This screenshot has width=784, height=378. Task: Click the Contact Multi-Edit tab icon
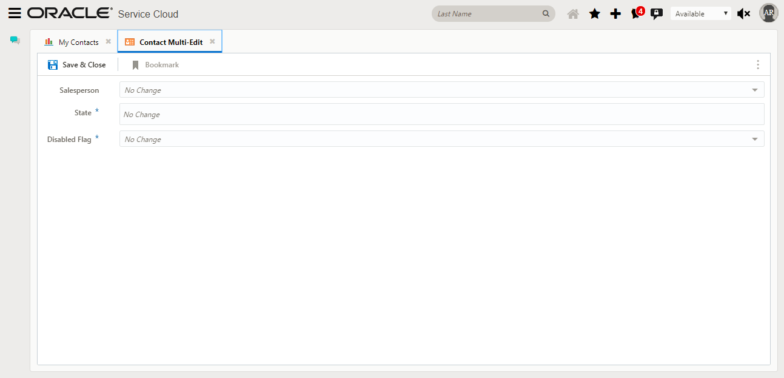(129, 42)
